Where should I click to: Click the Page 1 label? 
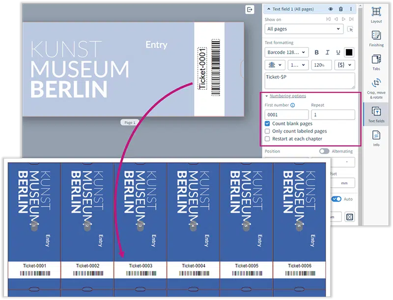point(130,123)
